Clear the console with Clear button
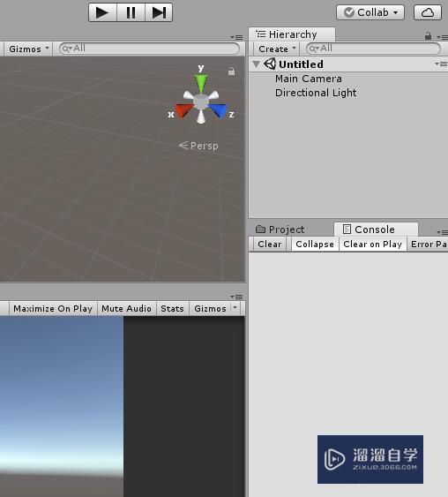The height and width of the screenshot is (497, 448). pos(270,244)
